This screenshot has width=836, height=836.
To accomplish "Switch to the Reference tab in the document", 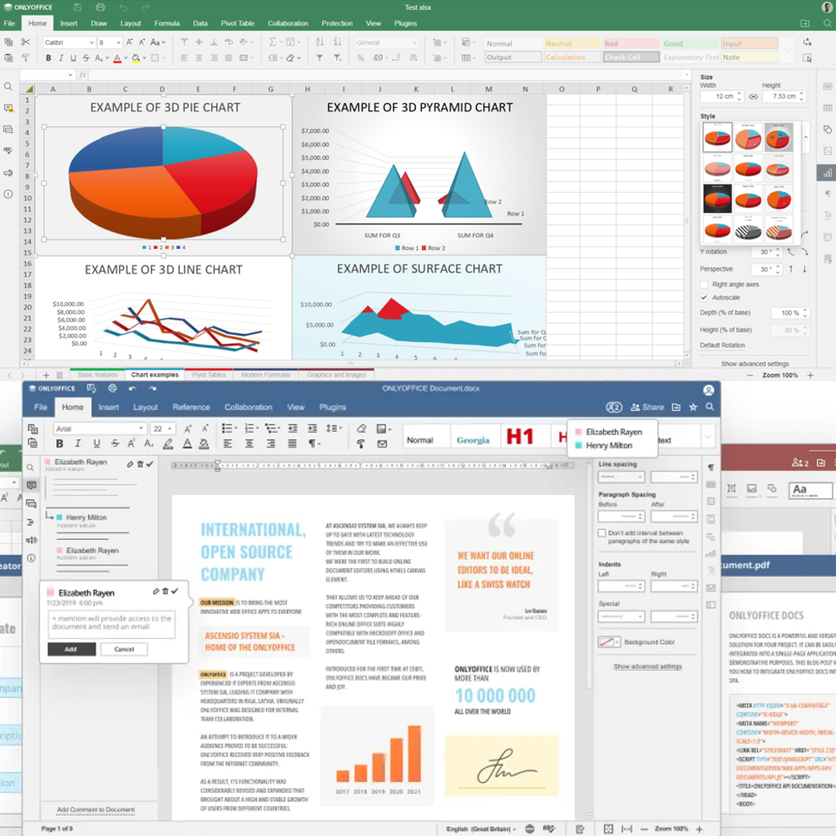I will click(191, 407).
